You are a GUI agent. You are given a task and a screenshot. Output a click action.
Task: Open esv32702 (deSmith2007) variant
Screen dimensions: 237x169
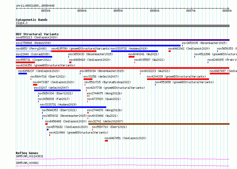coord(106,121)
